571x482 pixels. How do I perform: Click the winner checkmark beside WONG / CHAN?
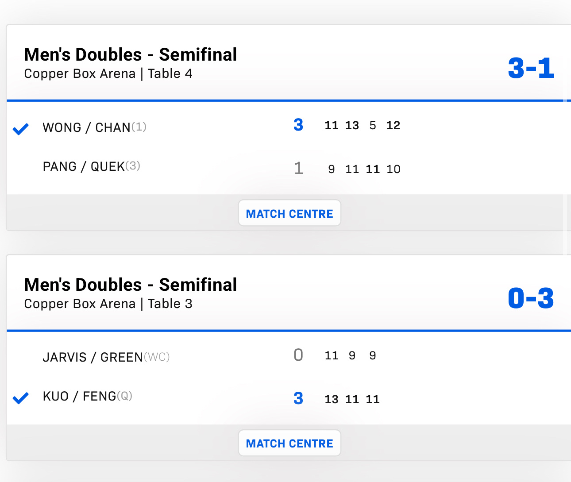tap(20, 129)
